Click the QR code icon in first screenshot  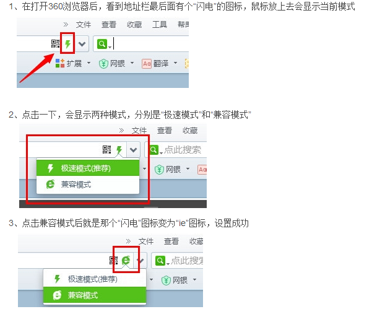56,44
